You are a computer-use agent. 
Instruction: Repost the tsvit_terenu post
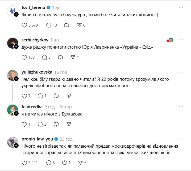[67, 25]
